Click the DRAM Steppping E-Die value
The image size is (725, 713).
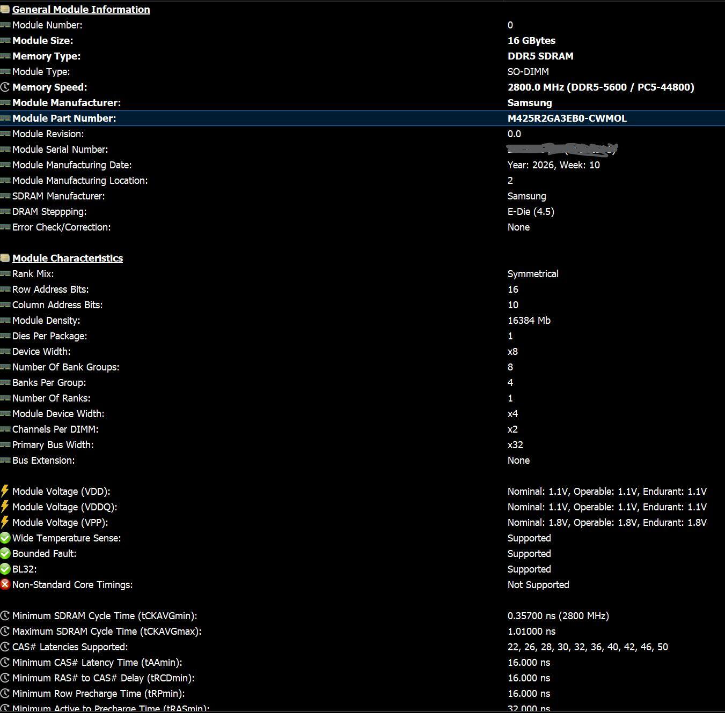click(x=531, y=211)
